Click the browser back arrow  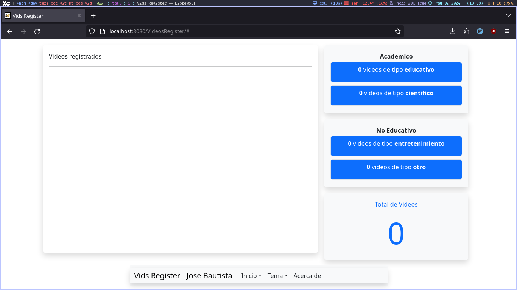point(10,32)
